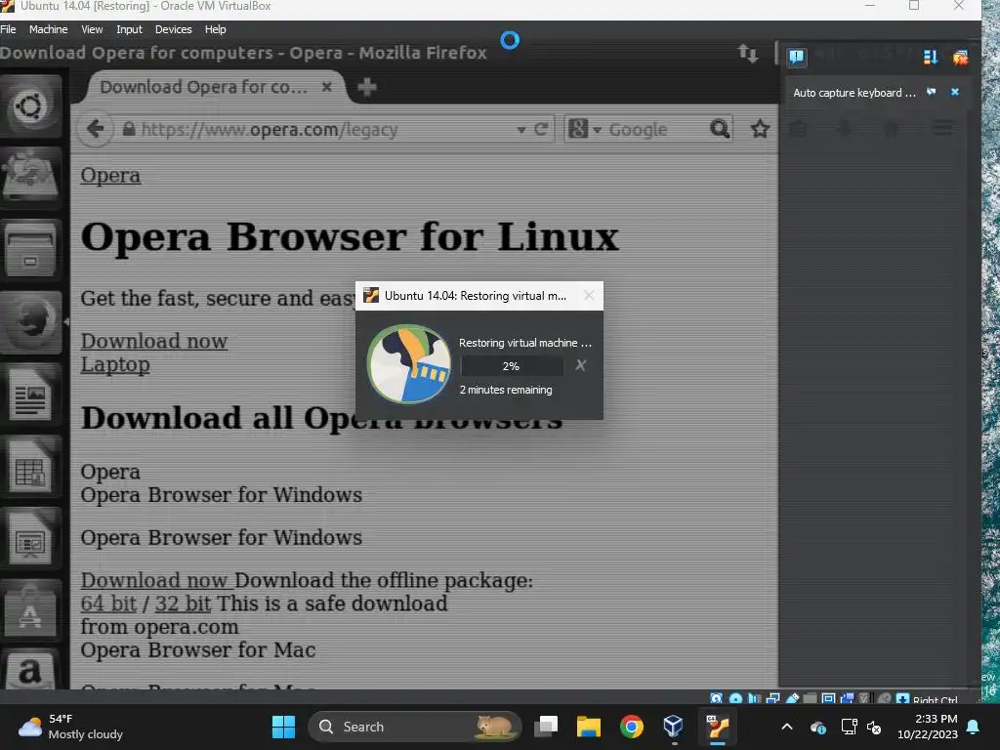Reload the Opera page
This screenshot has width=1000, height=750.
tap(541, 130)
